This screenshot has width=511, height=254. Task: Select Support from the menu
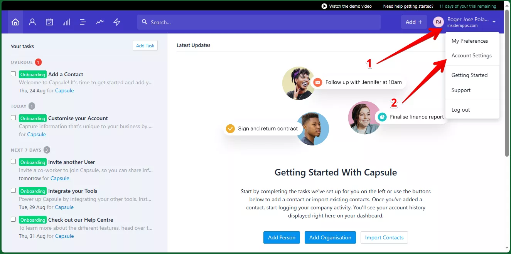click(x=461, y=90)
